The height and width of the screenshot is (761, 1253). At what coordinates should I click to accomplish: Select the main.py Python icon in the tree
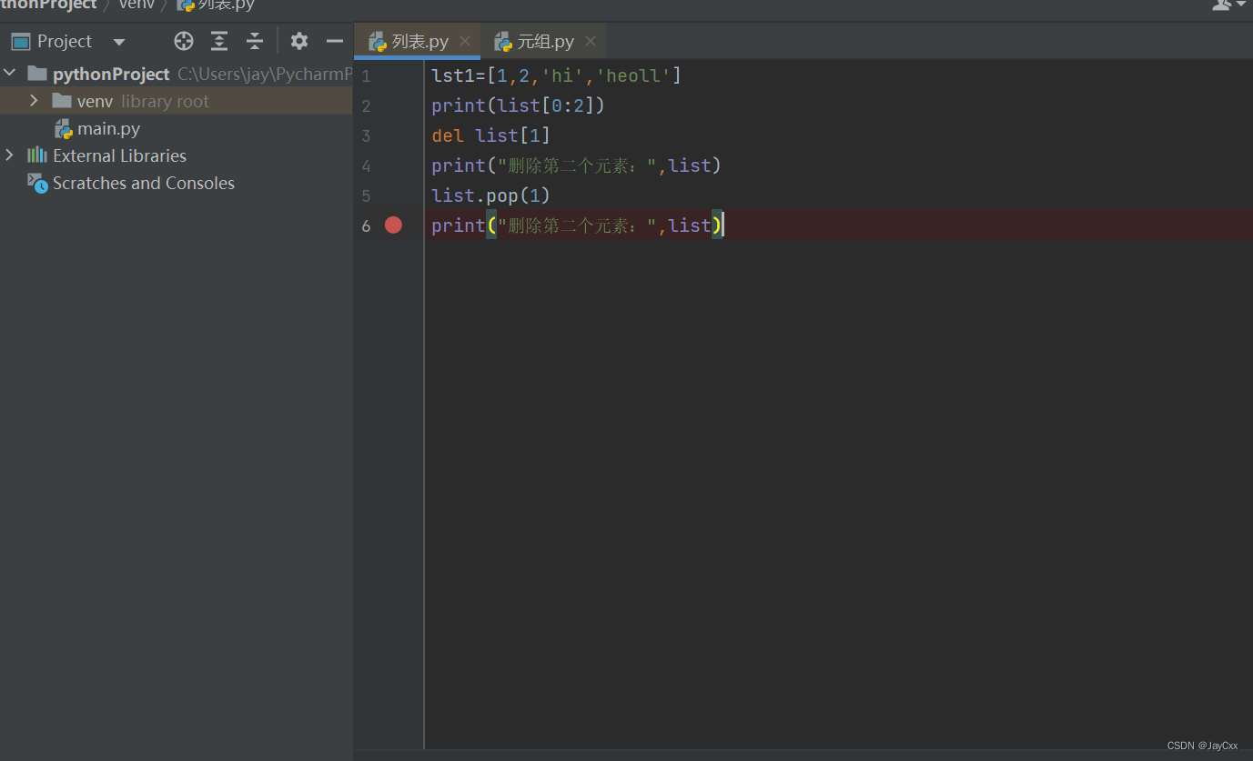point(64,128)
